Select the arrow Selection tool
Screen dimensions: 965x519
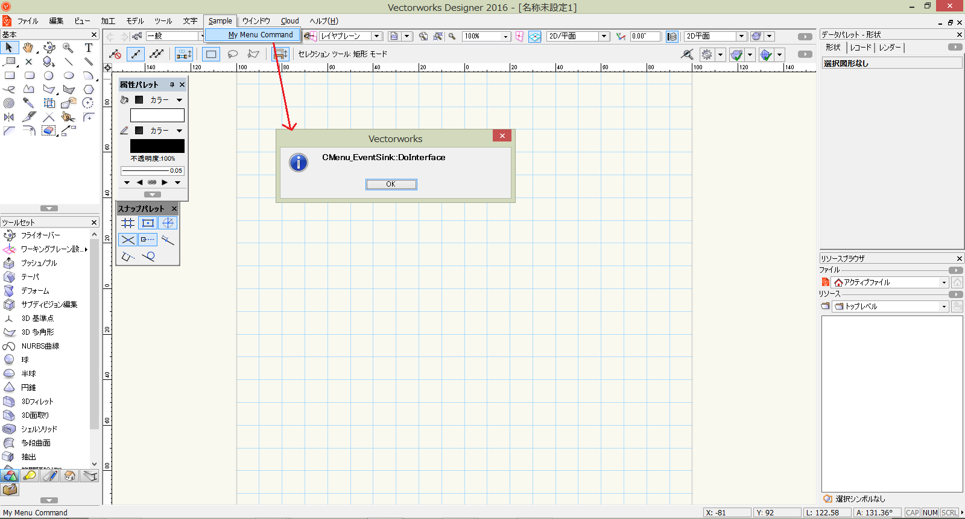[x=9, y=48]
